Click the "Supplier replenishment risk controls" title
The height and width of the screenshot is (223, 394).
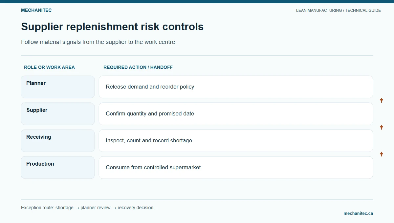click(112, 27)
